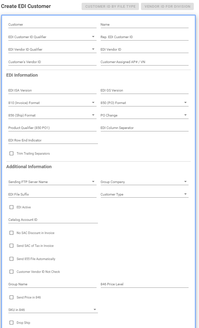Select the PO Change dropdown
The height and width of the screenshot is (328, 199).
pos(144,115)
